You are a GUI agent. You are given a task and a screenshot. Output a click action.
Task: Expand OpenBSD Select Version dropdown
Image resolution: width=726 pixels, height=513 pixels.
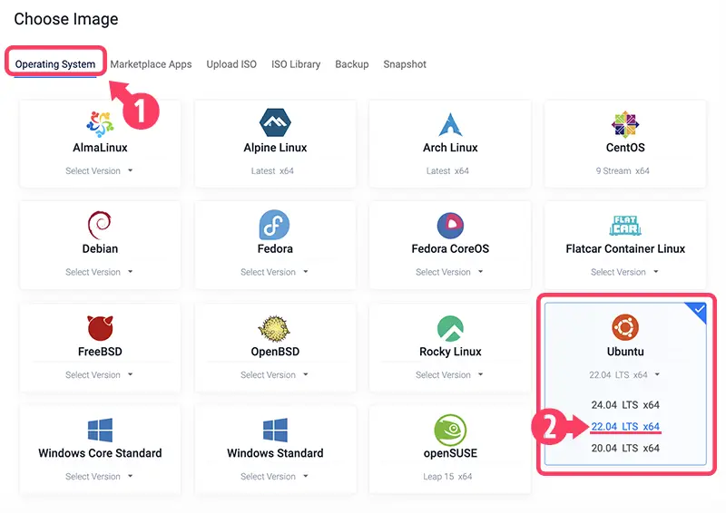coord(274,374)
